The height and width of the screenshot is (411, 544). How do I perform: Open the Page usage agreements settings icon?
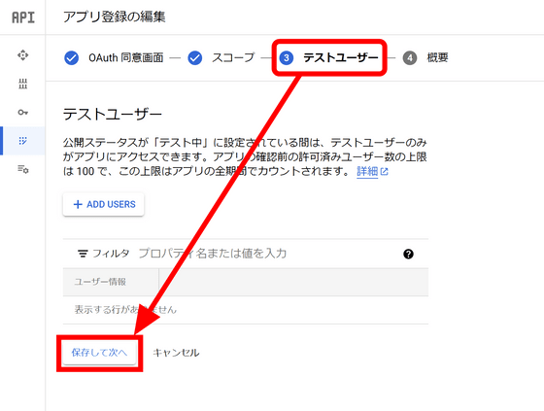(x=23, y=169)
